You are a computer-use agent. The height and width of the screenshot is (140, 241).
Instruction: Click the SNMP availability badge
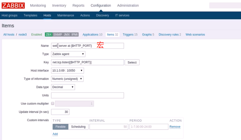(x=58, y=34)
